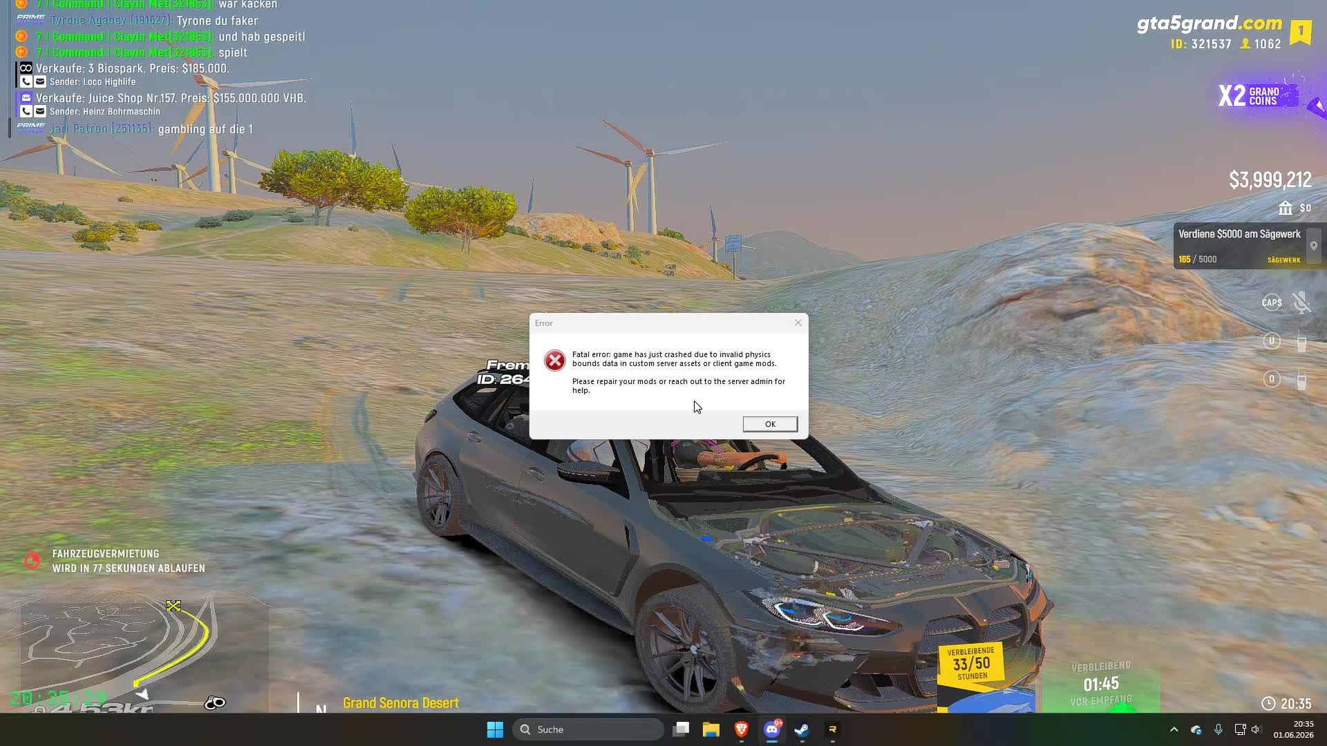This screenshot has height=746, width=1327.
Task: Click the gta5grand.com logo
Action: [1210, 23]
